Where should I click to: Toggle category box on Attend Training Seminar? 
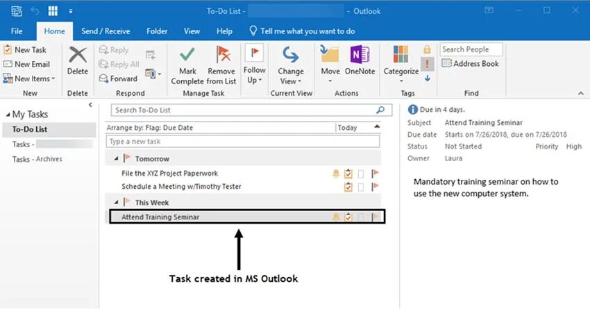(x=361, y=217)
